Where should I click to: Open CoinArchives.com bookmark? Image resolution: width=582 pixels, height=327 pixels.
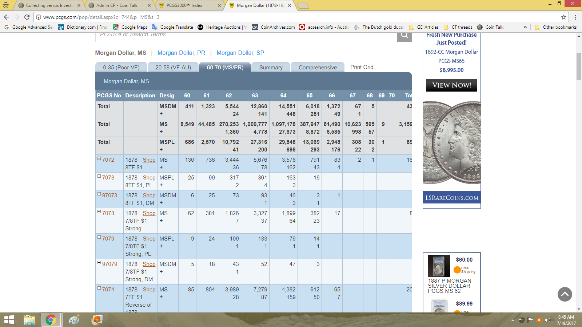[x=274, y=27]
